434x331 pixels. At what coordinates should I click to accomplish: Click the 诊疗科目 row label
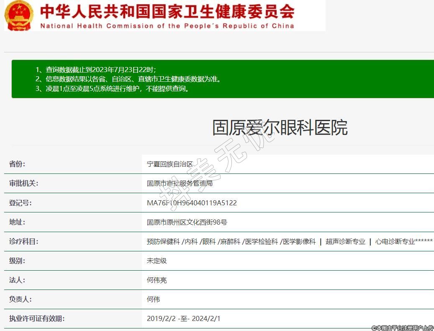coord(23,241)
